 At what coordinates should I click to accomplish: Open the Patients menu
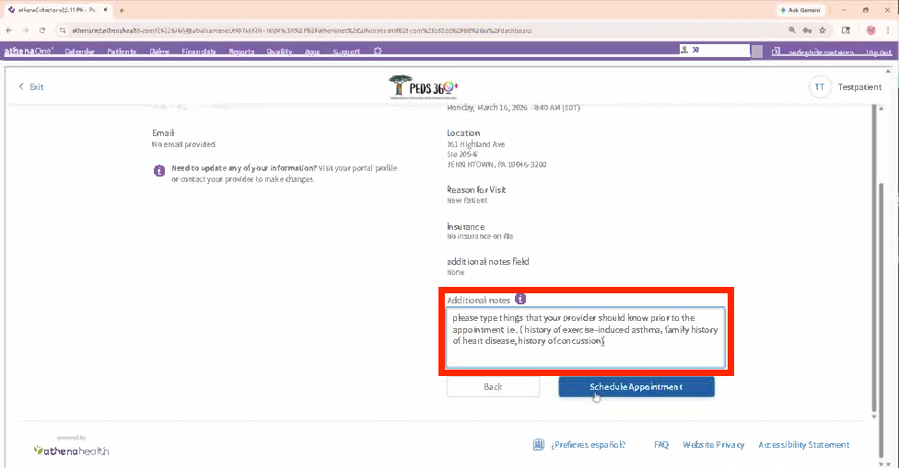click(122, 51)
